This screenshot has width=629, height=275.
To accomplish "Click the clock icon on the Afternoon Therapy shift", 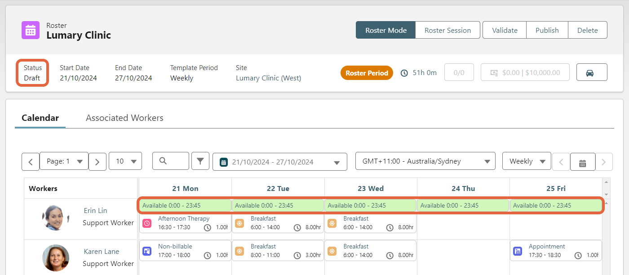I will point(207,228).
